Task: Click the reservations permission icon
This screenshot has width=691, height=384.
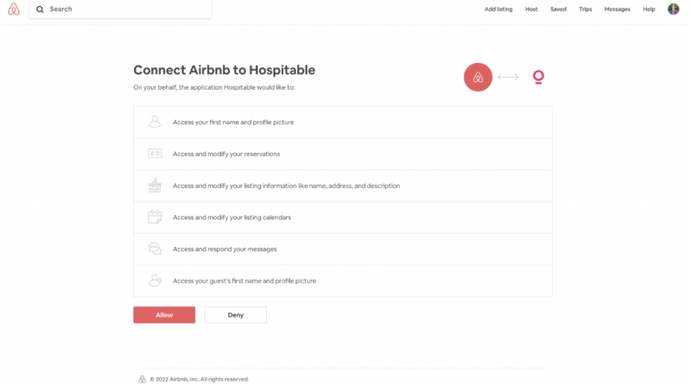Action: [x=155, y=154]
